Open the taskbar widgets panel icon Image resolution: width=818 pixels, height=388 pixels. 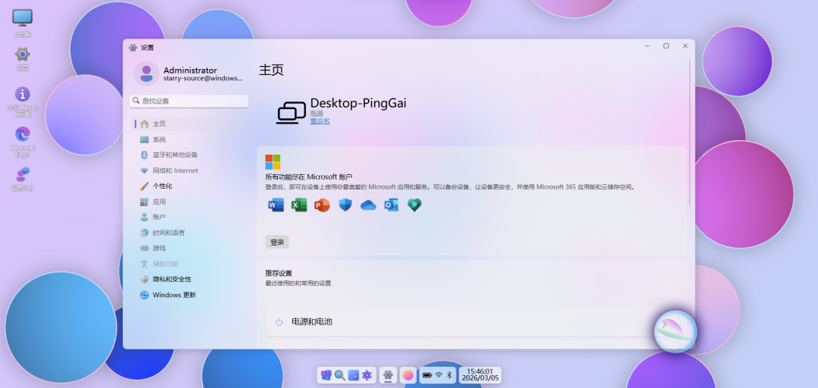click(354, 375)
